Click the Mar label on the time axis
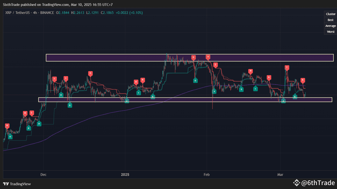This screenshot has height=189, width=337. (281, 174)
